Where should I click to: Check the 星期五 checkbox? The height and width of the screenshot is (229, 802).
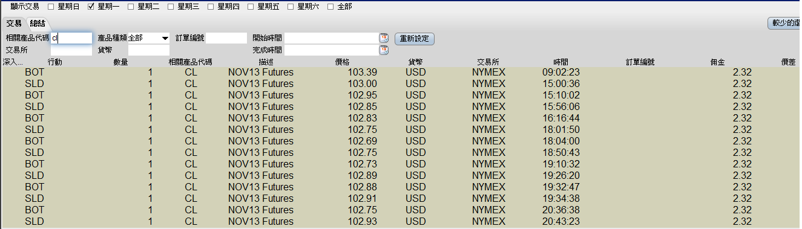click(251, 7)
